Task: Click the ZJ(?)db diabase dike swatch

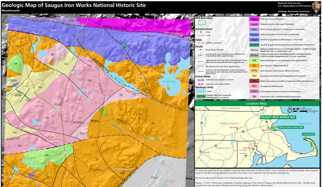Action: coord(200,96)
